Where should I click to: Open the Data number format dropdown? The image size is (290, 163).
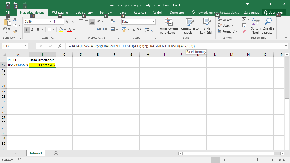coord(153,22)
